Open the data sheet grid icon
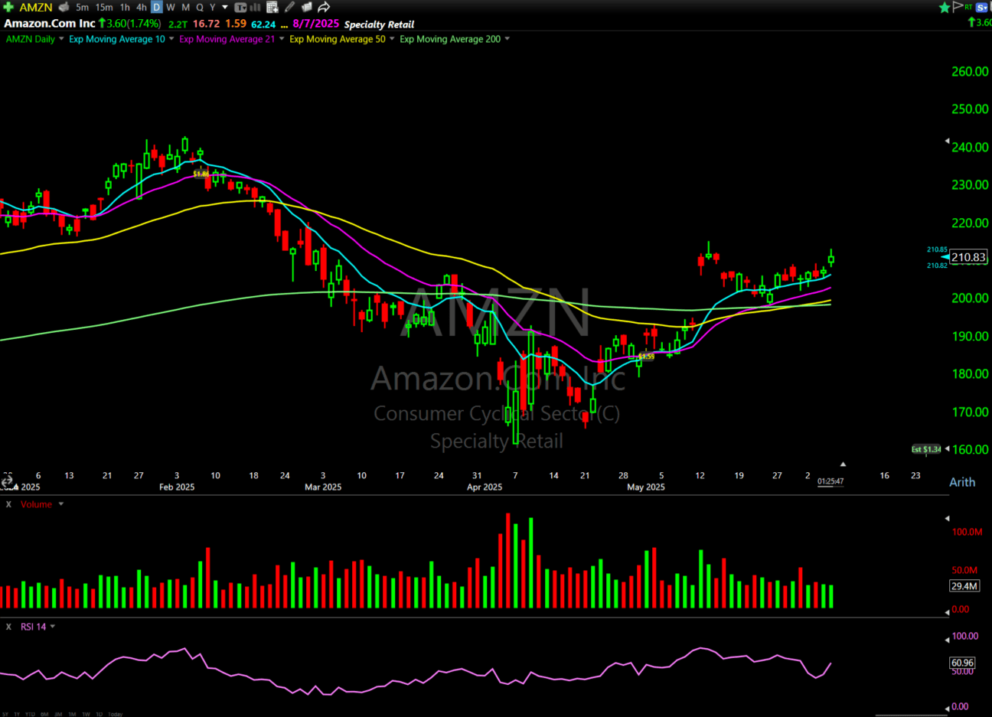The width and height of the screenshot is (992, 717). click(272, 8)
